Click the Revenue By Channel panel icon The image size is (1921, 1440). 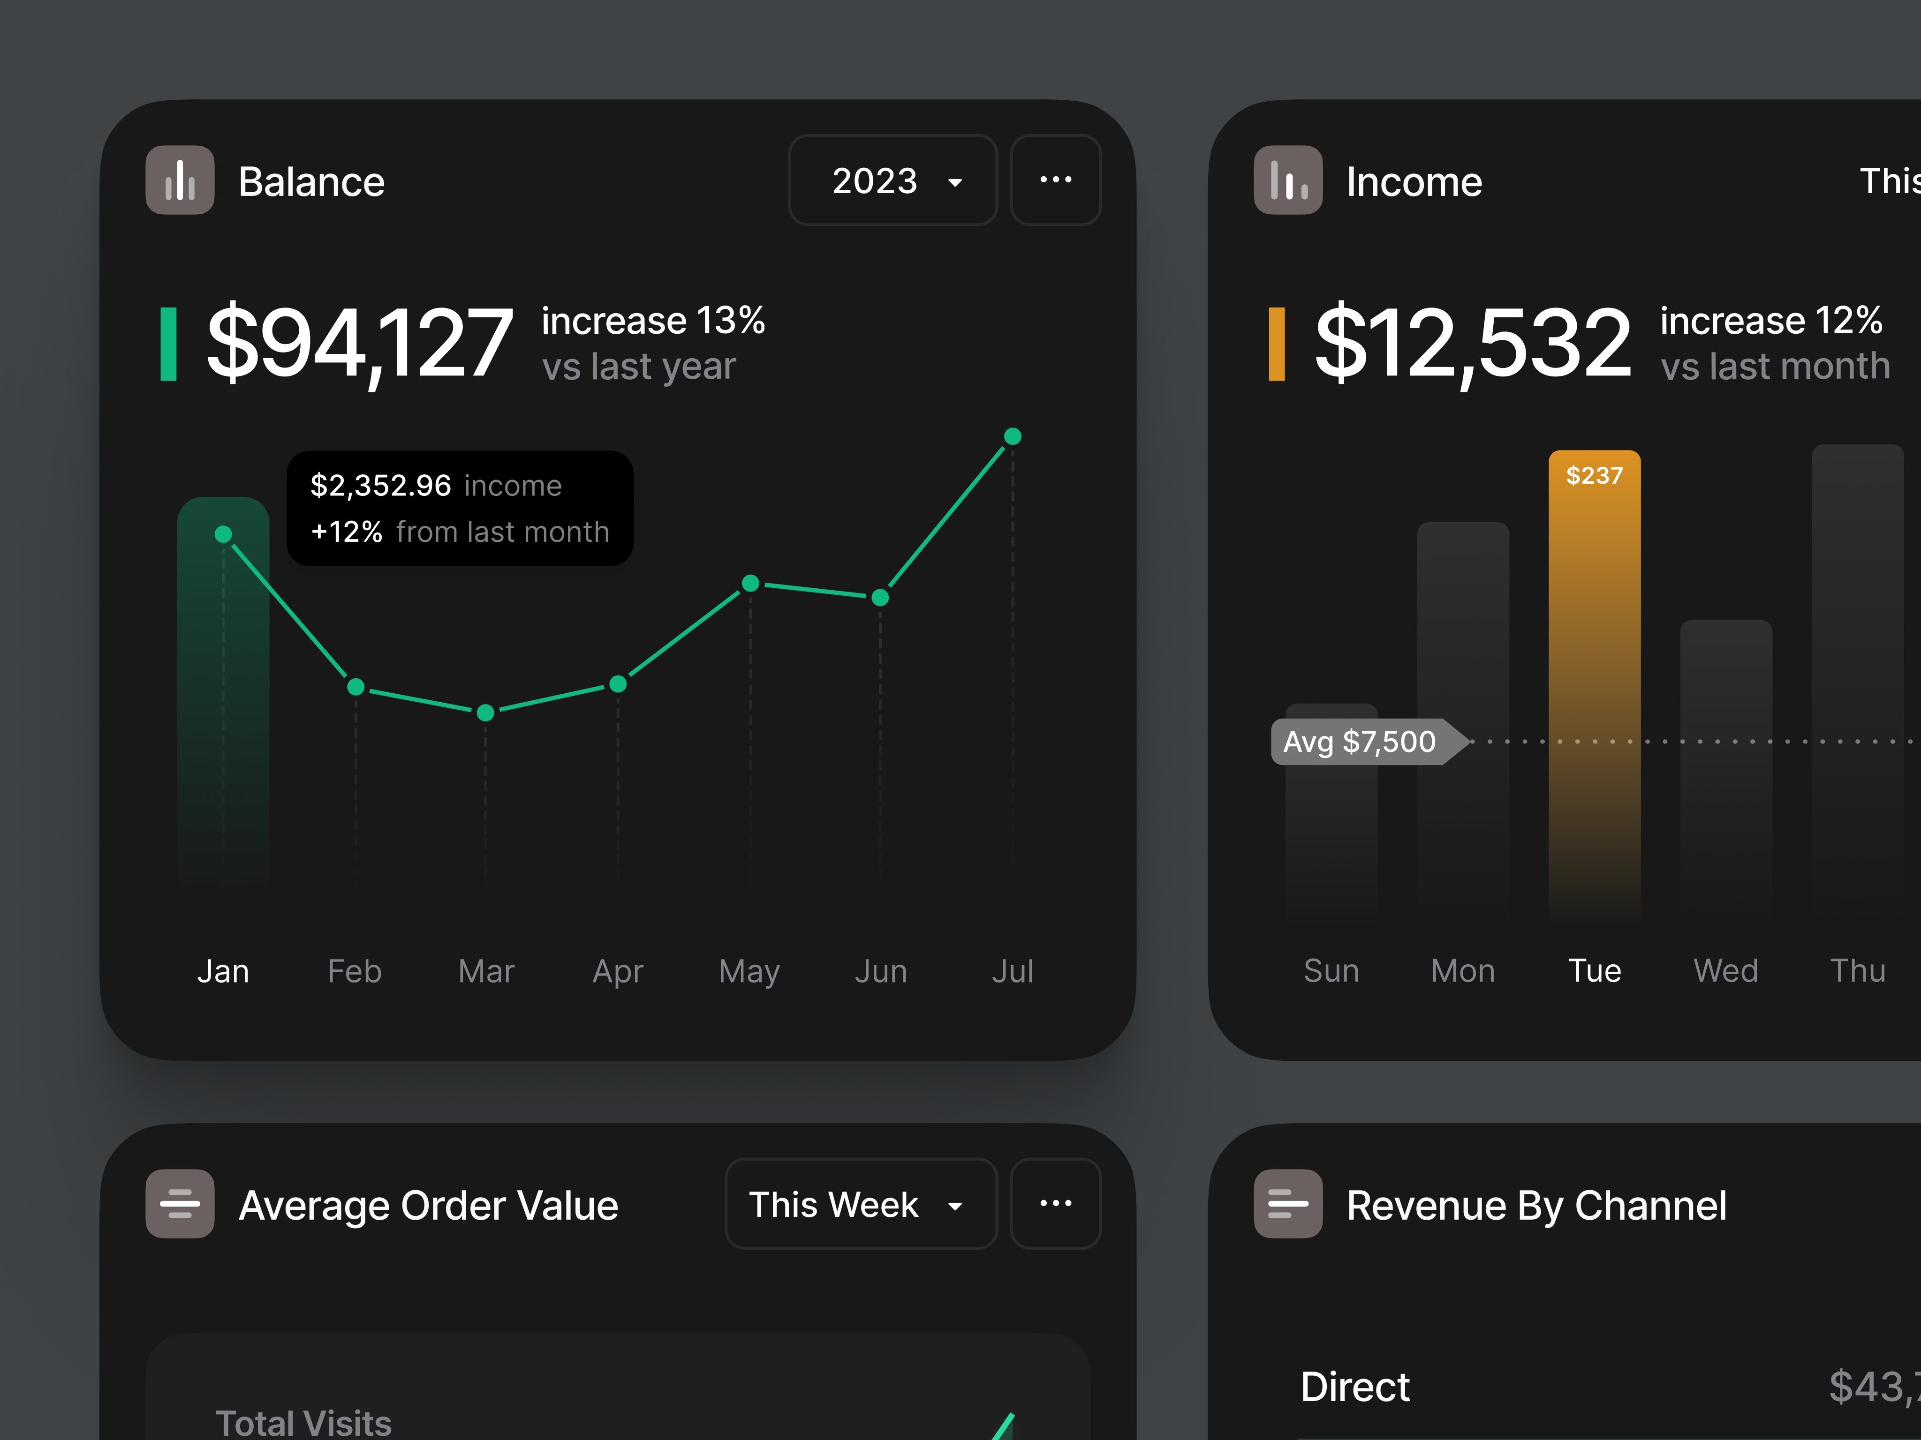tap(1287, 1203)
